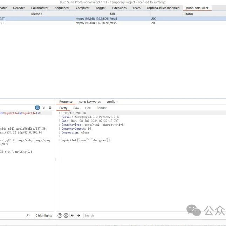Switch to Raw view
Image resolution: width=226 pixels, height=226 pixels.
tap(76, 108)
